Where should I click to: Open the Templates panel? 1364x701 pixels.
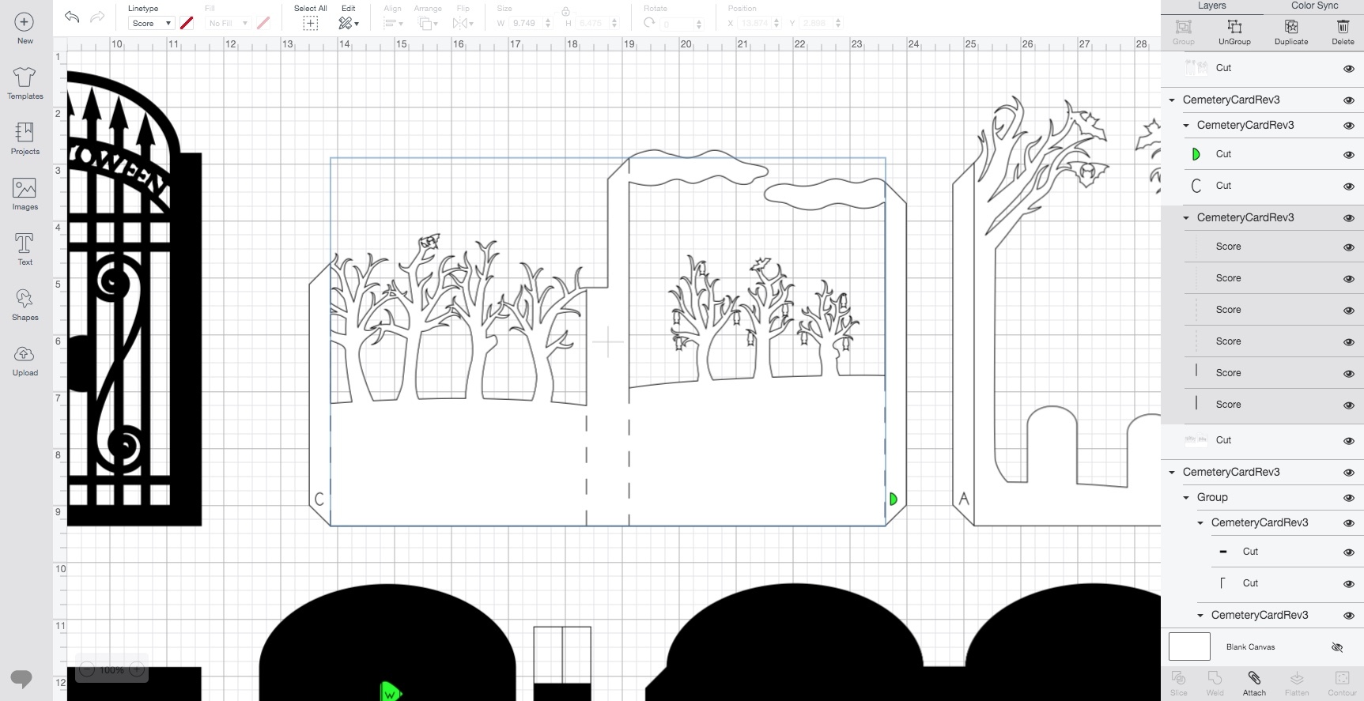coord(25,84)
